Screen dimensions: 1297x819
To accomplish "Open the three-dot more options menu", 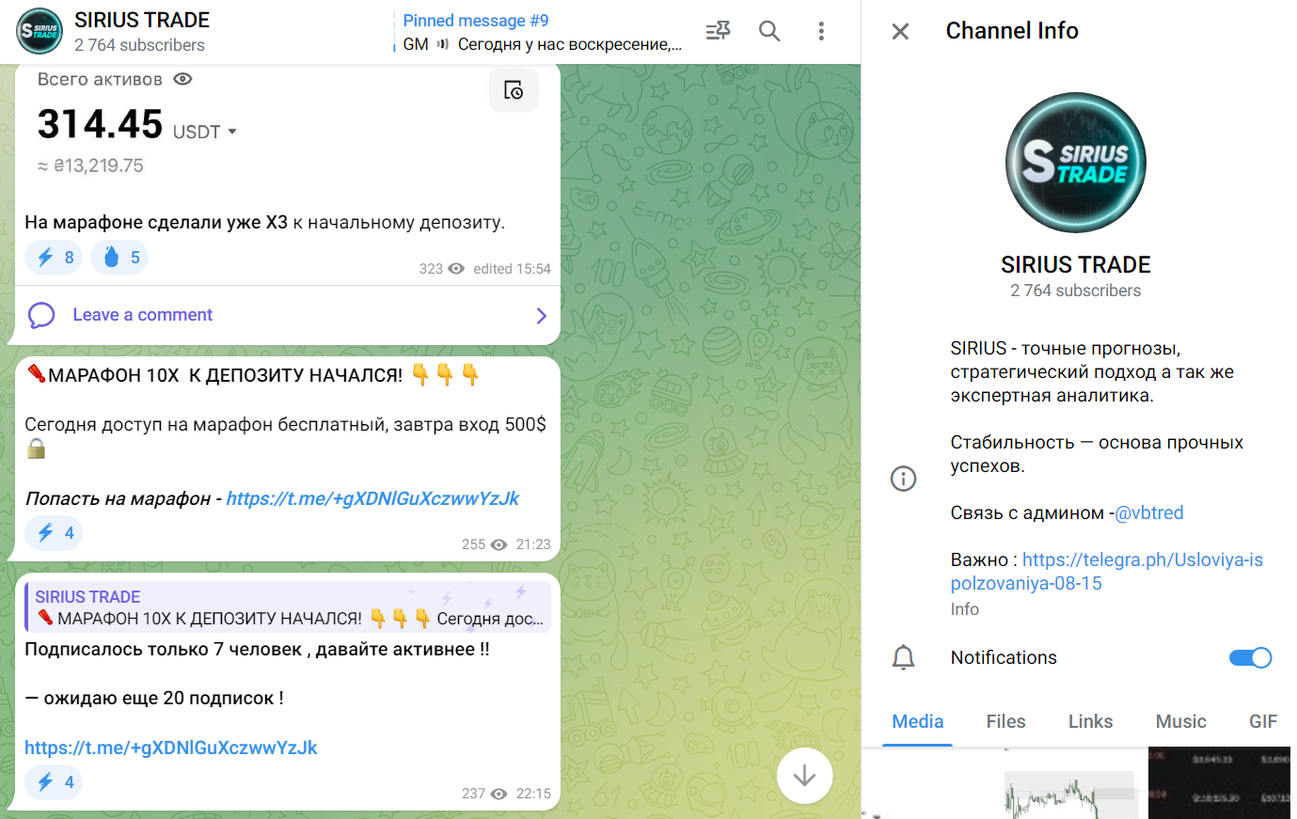I will 821,31.
